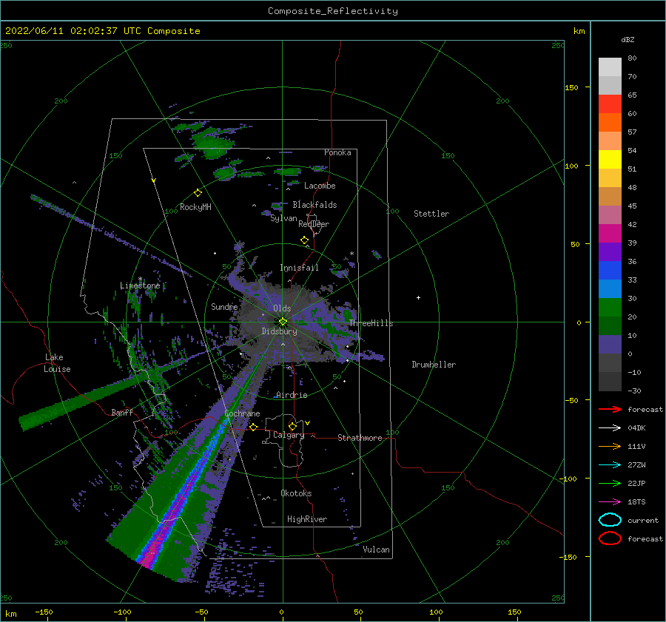Viewport: 666px width, 622px height.
Task: Click the white 04DK arrow legend icon
Action: [x=610, y=428]
